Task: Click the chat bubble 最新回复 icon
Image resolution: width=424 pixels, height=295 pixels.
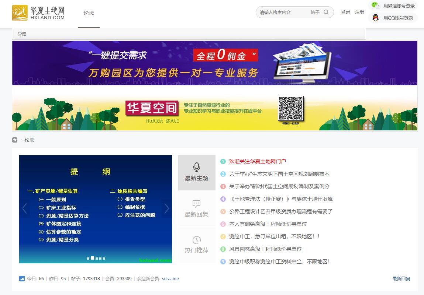Action: pos(197,204)
